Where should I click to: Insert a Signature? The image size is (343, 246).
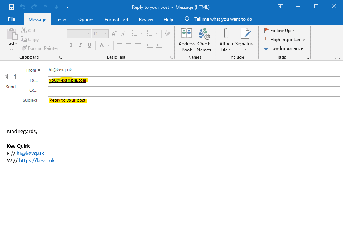pyautogui.click(x=245, y=38)
